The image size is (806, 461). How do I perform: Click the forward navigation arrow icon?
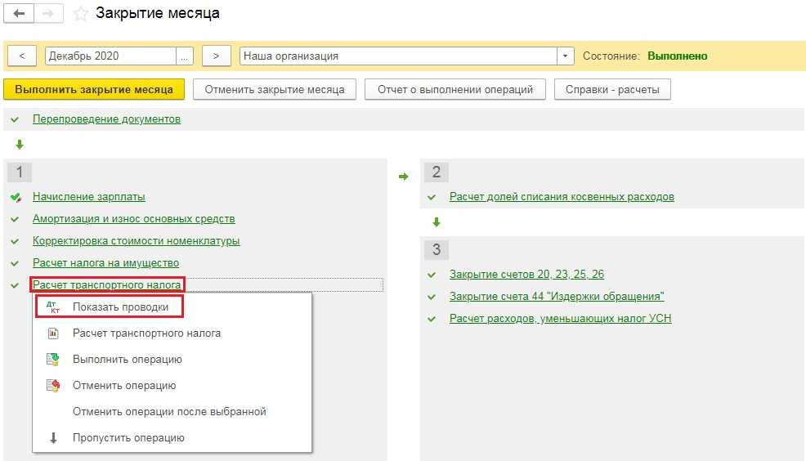[x=48, y=14]
